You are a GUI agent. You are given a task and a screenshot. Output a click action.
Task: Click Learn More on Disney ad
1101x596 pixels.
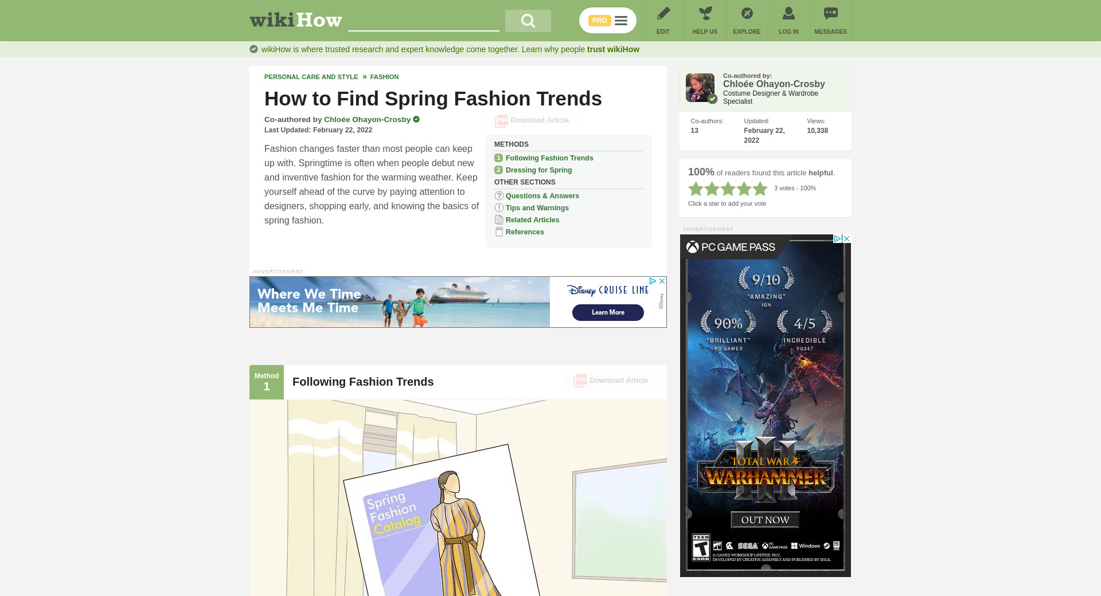(608, 312)
